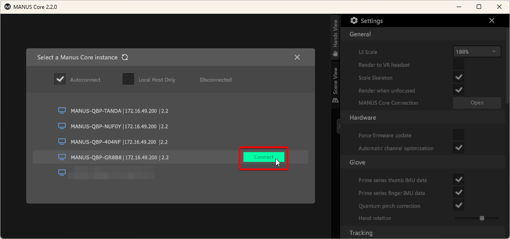This screenshot has height=239, width=510.
Task: Click the computer icon beside MANUS-QBP-NUF0Y
Action: [62, 126]
